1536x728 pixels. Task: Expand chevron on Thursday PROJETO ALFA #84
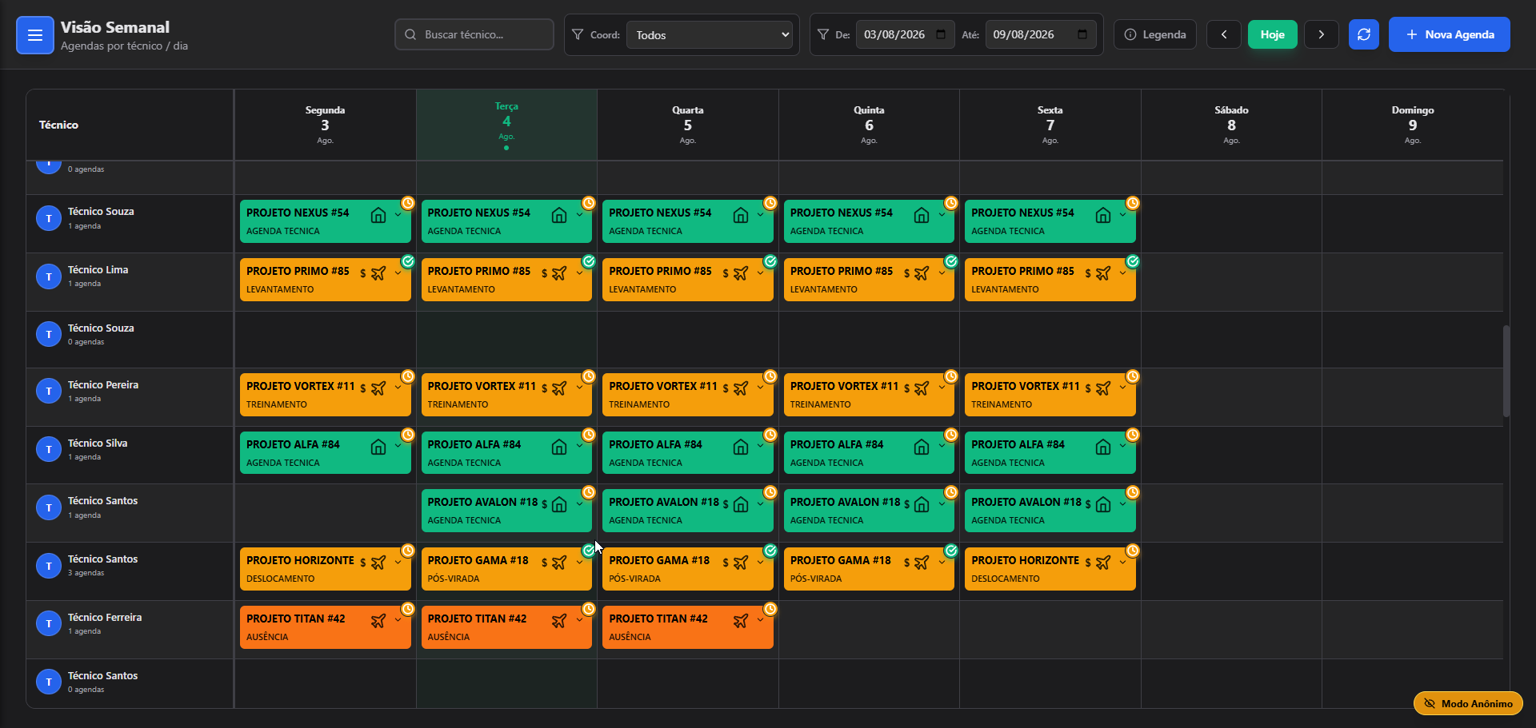[942, 447]
